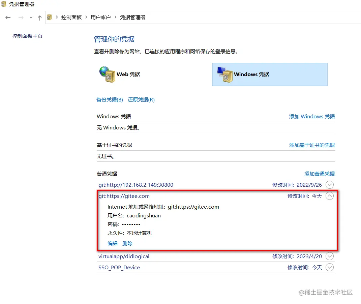The width and height of the screenshot is (361, 304).
Task: Click git:https://gitee.com credential header
Action: [x=124, y=196]
